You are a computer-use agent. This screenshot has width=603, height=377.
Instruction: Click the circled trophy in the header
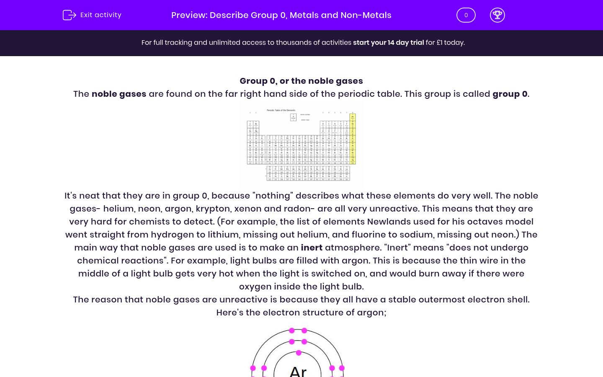tap(497, 15)
